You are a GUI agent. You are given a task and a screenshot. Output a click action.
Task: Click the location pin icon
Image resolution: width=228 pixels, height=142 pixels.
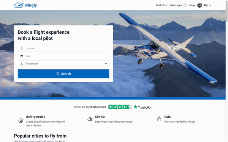tap(22, 48)
